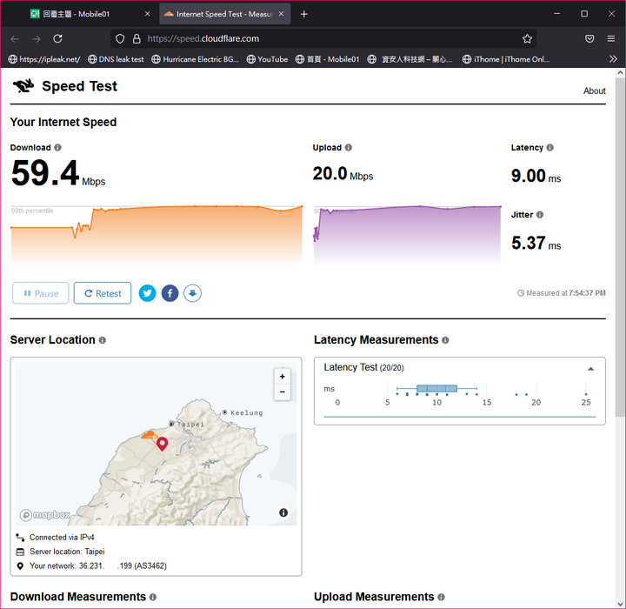This screenshot has width=626, height=609.
Task: Show more bookmarks with double chevron
Action: tap(613, 59)
